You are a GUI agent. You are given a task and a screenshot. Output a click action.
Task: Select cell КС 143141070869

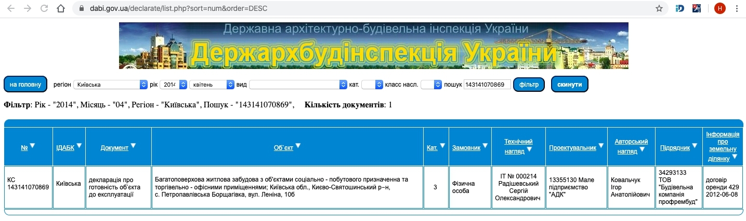coord(28,187)
